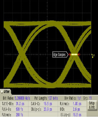
Task: Click the Src value f1
Action: click(90, 98)
